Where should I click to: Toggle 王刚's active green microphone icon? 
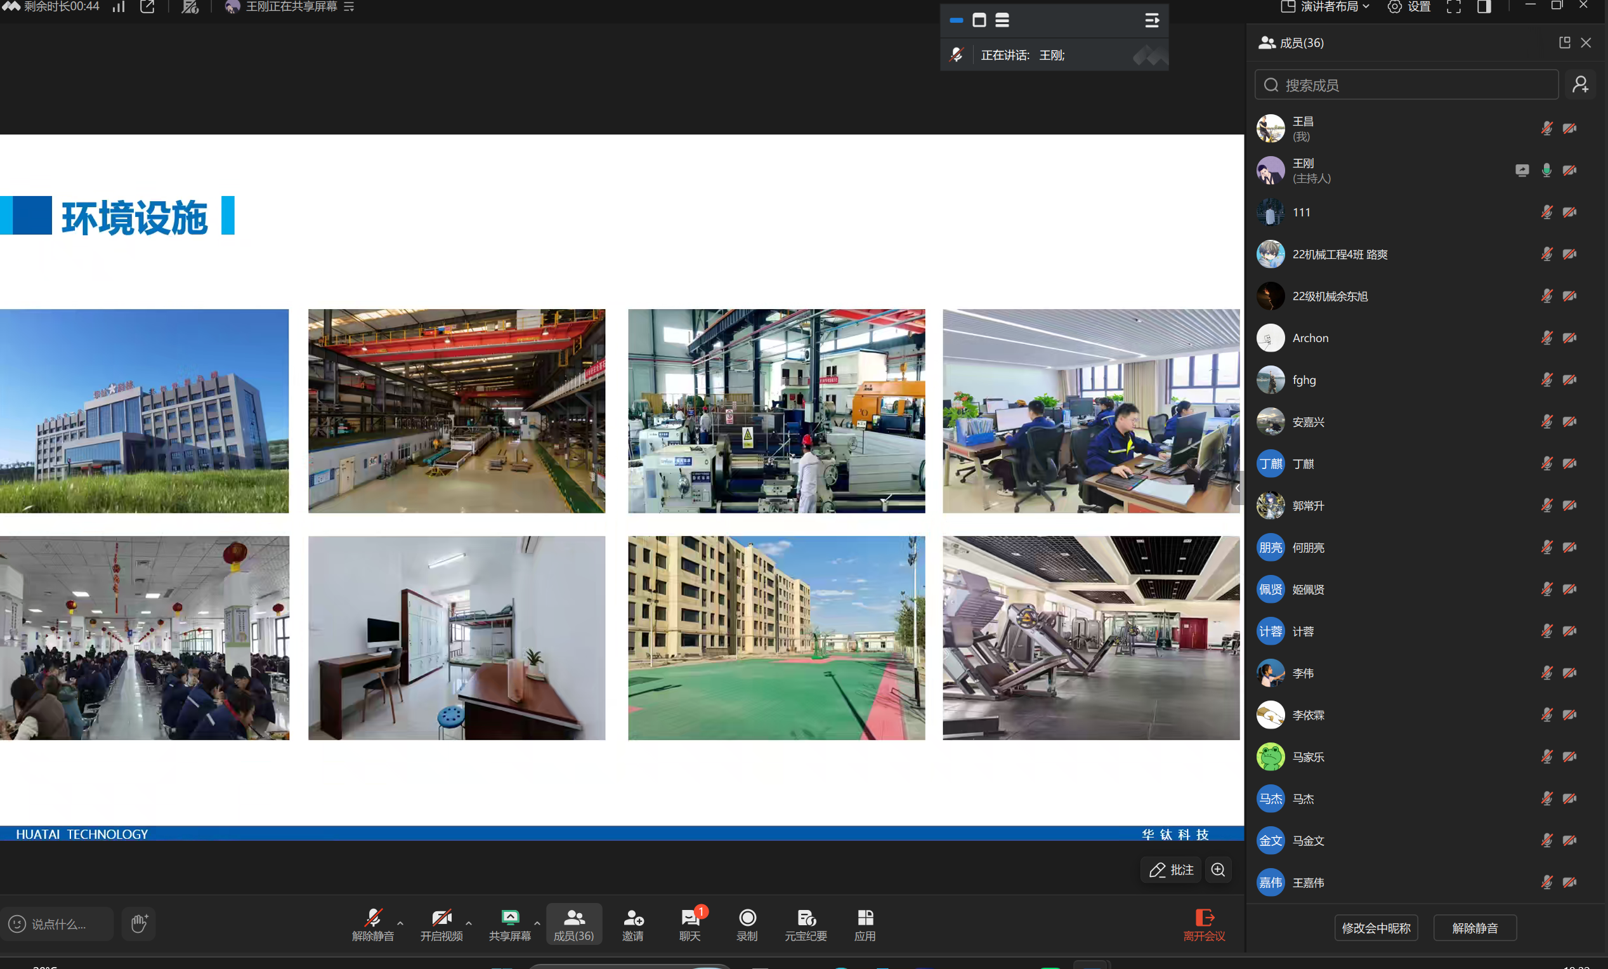coord(1546,171)
